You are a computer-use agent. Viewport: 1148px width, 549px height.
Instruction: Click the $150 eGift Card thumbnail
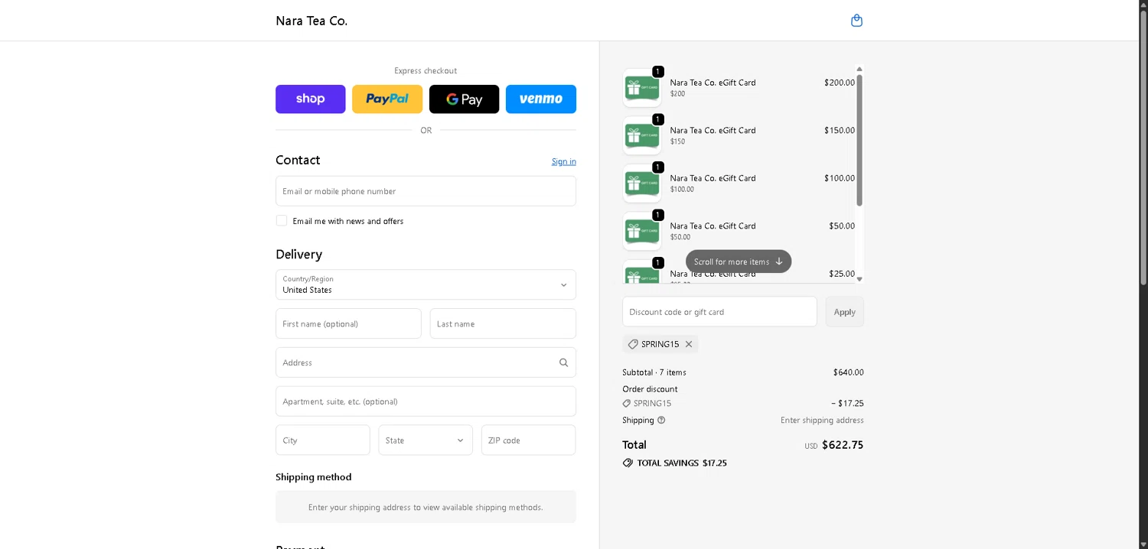(642, 136)
